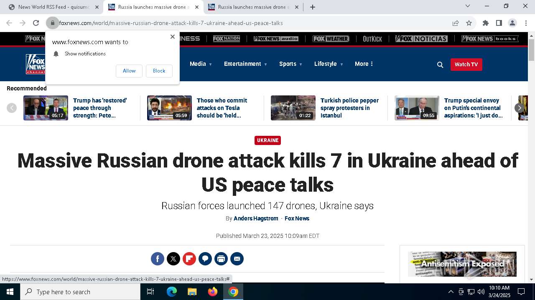Image resolution: width=535 pixels, height=300 pixels.
Task: Open the site search magnifier
Action: 440,65
